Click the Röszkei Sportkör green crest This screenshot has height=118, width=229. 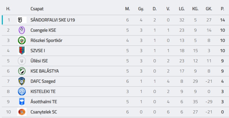tap(22, 40)
